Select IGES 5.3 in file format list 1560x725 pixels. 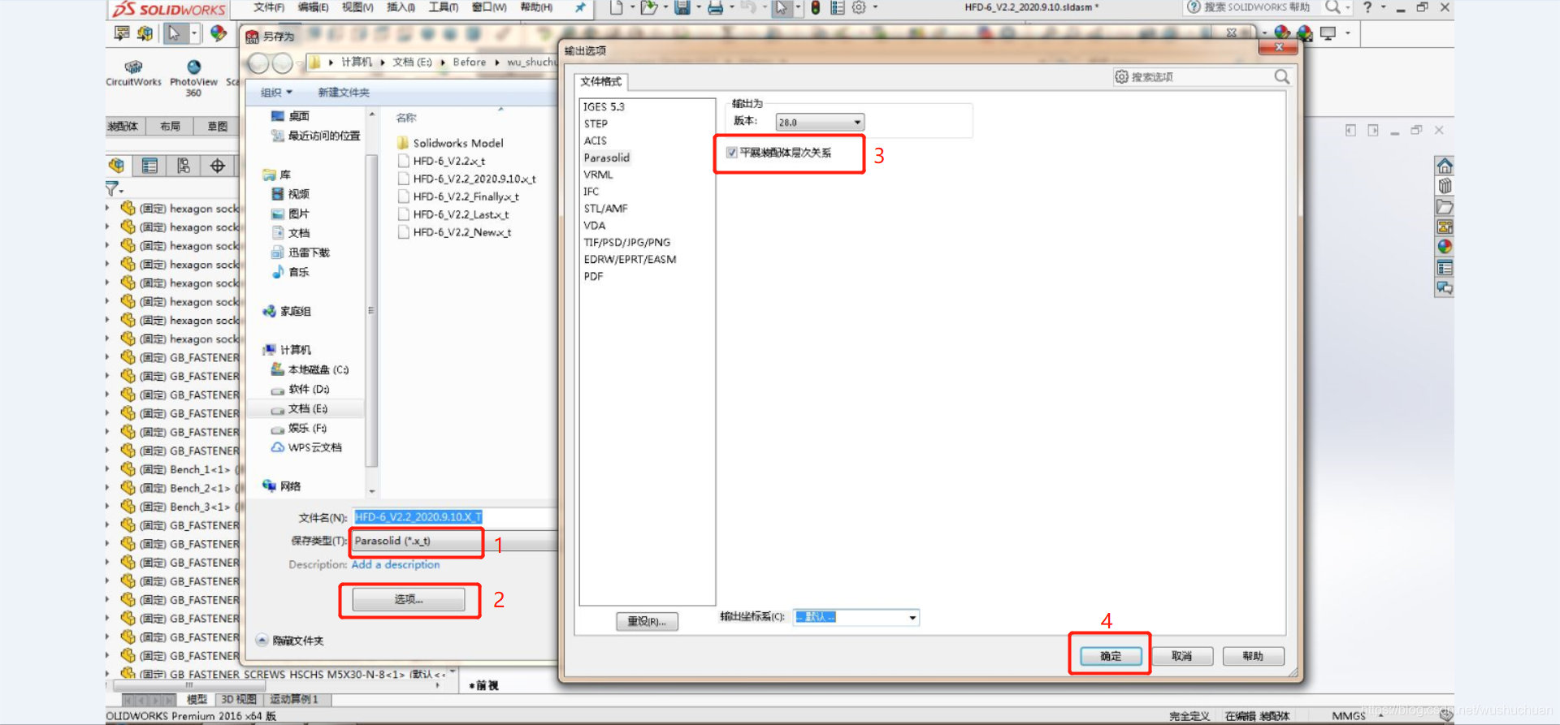604,106
